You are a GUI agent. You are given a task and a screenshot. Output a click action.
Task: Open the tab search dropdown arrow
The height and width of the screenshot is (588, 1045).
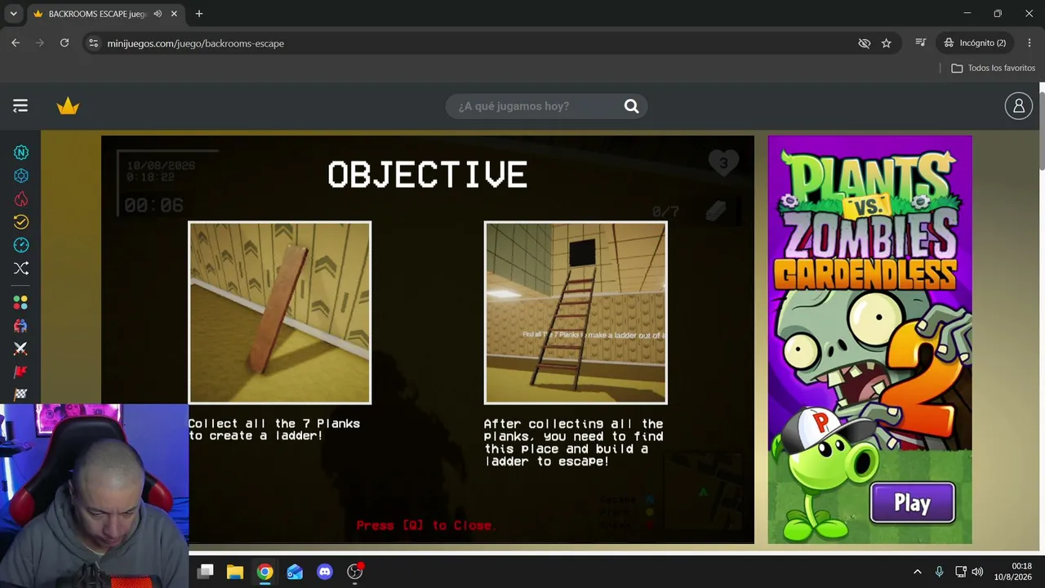point(13,14)
